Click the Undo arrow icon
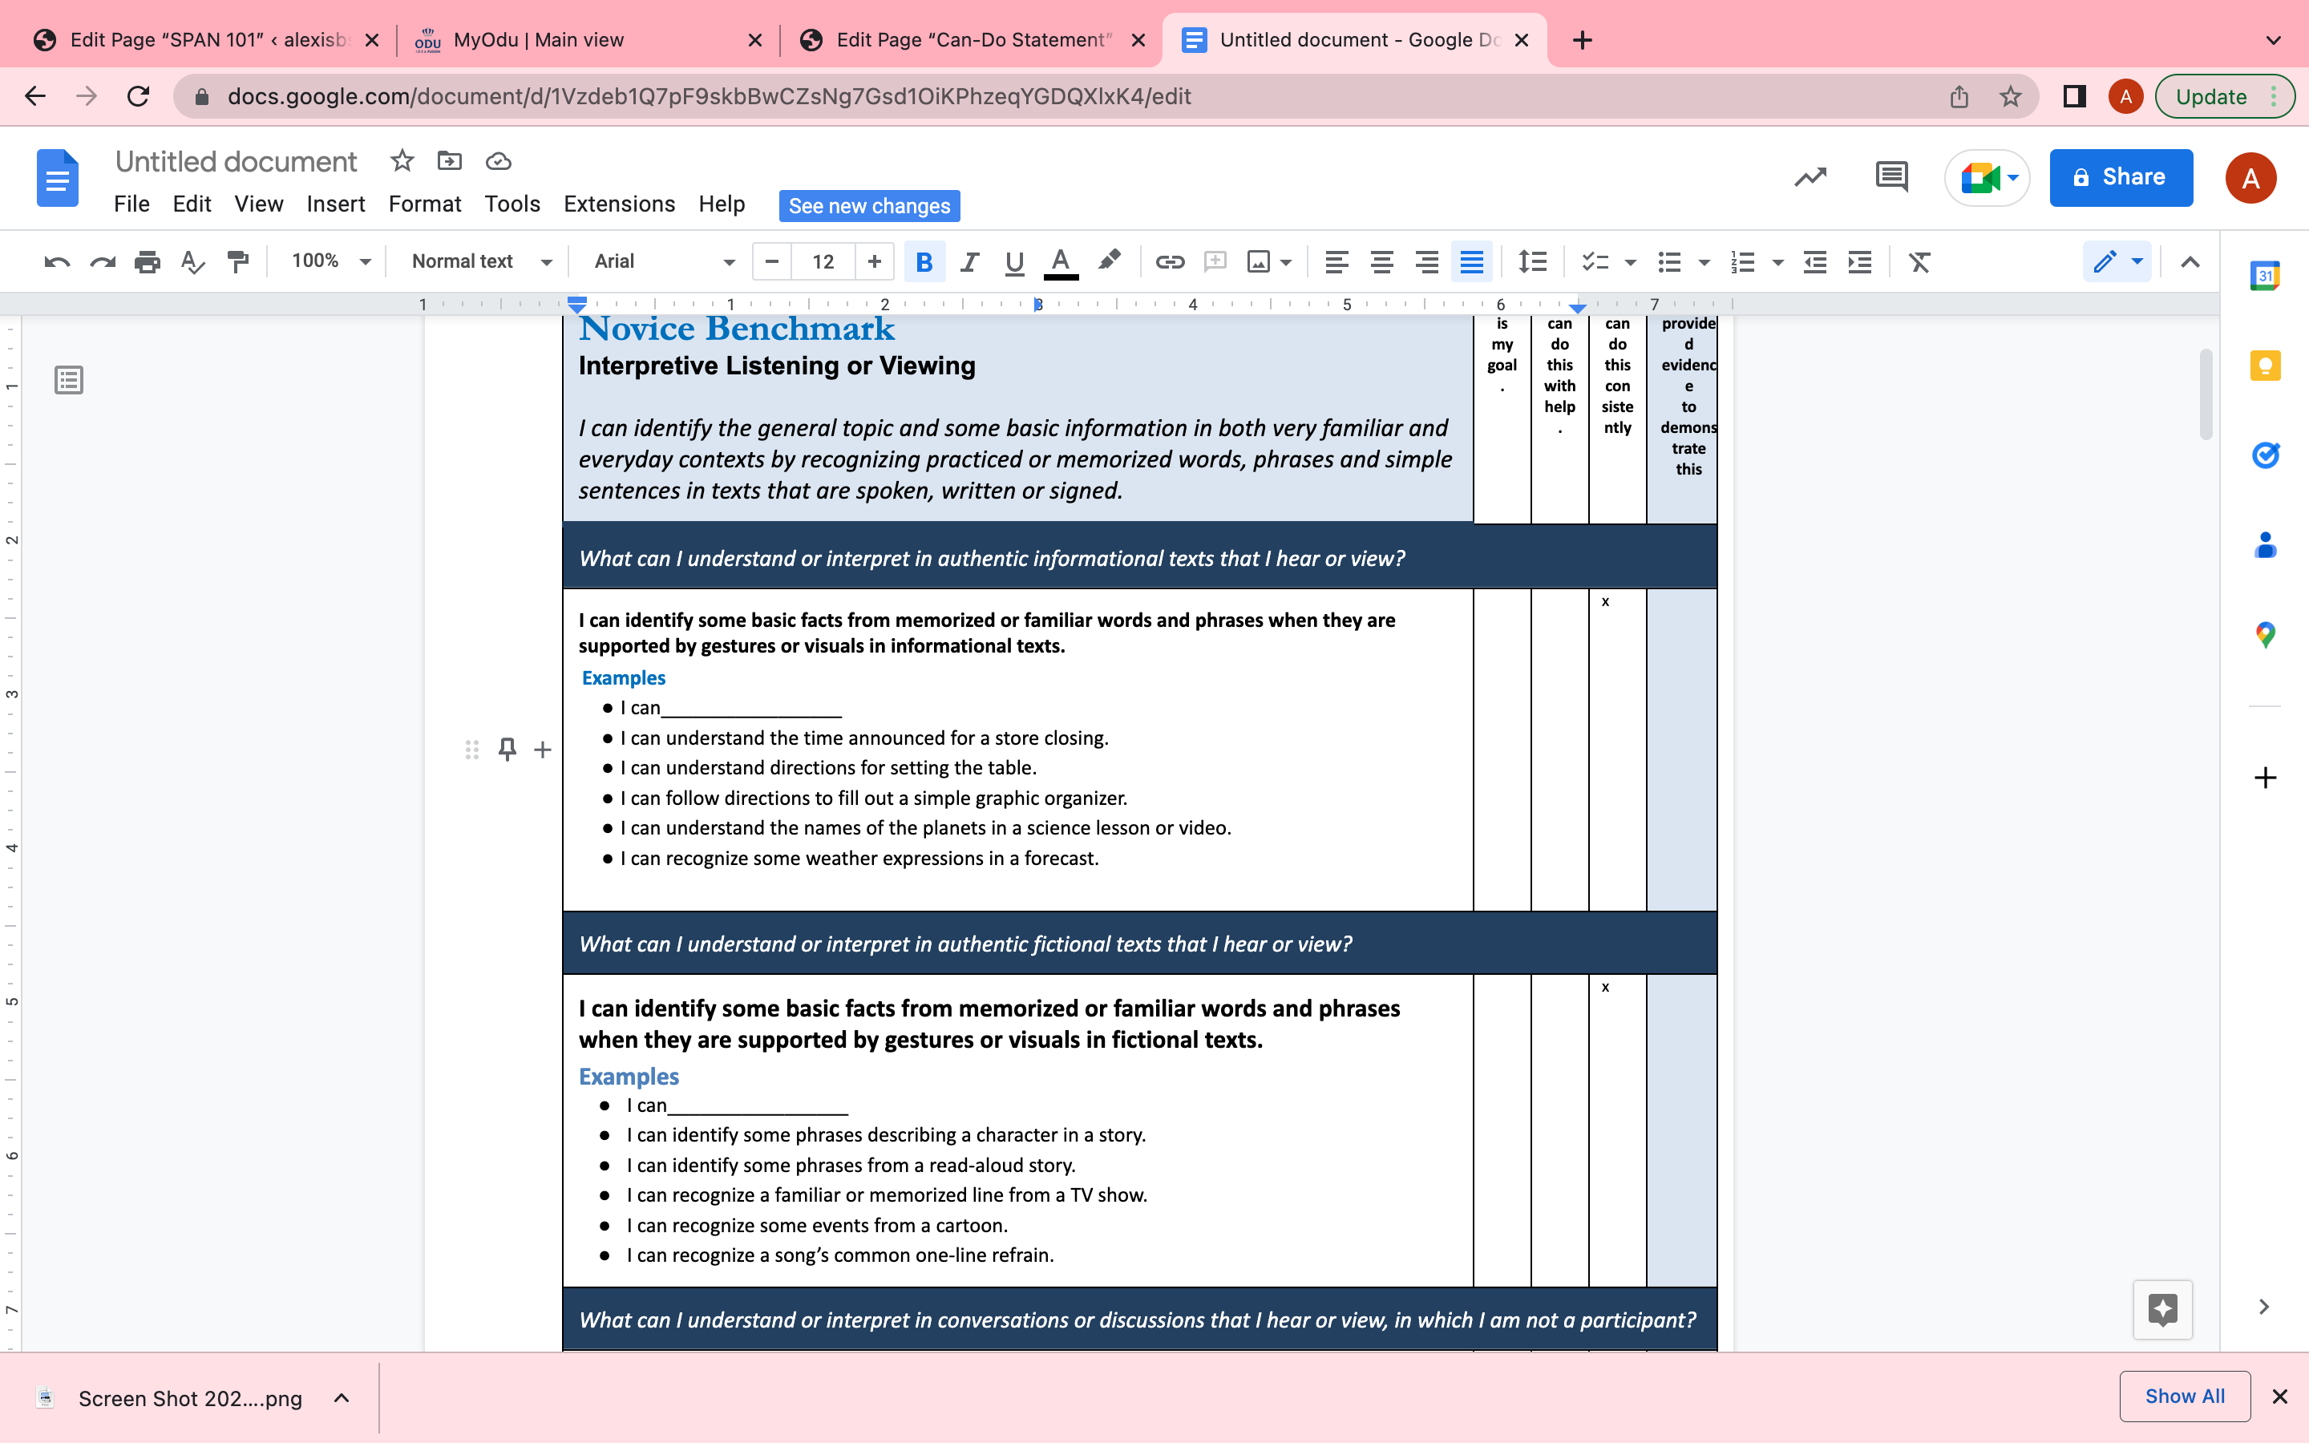 pyautogui.click(x=57, y=261)
